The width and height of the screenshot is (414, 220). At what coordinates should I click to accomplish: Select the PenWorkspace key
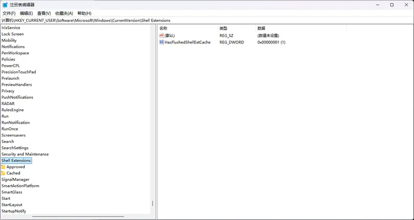pos(16,53)
